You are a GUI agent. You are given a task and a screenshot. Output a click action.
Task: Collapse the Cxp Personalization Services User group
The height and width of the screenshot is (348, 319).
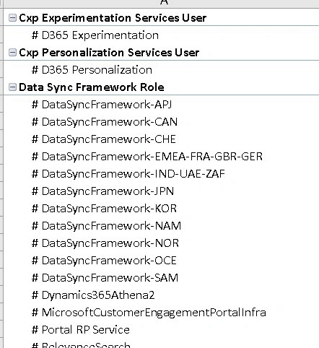pos(12,53)
